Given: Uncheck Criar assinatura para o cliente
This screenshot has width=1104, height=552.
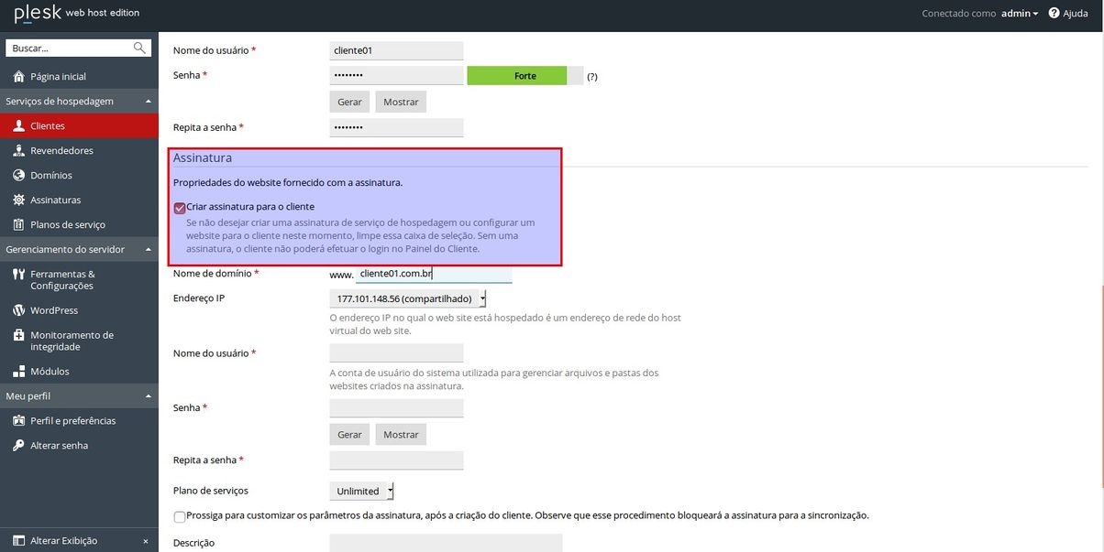Looking at the screenshot, I should [180, 208].
